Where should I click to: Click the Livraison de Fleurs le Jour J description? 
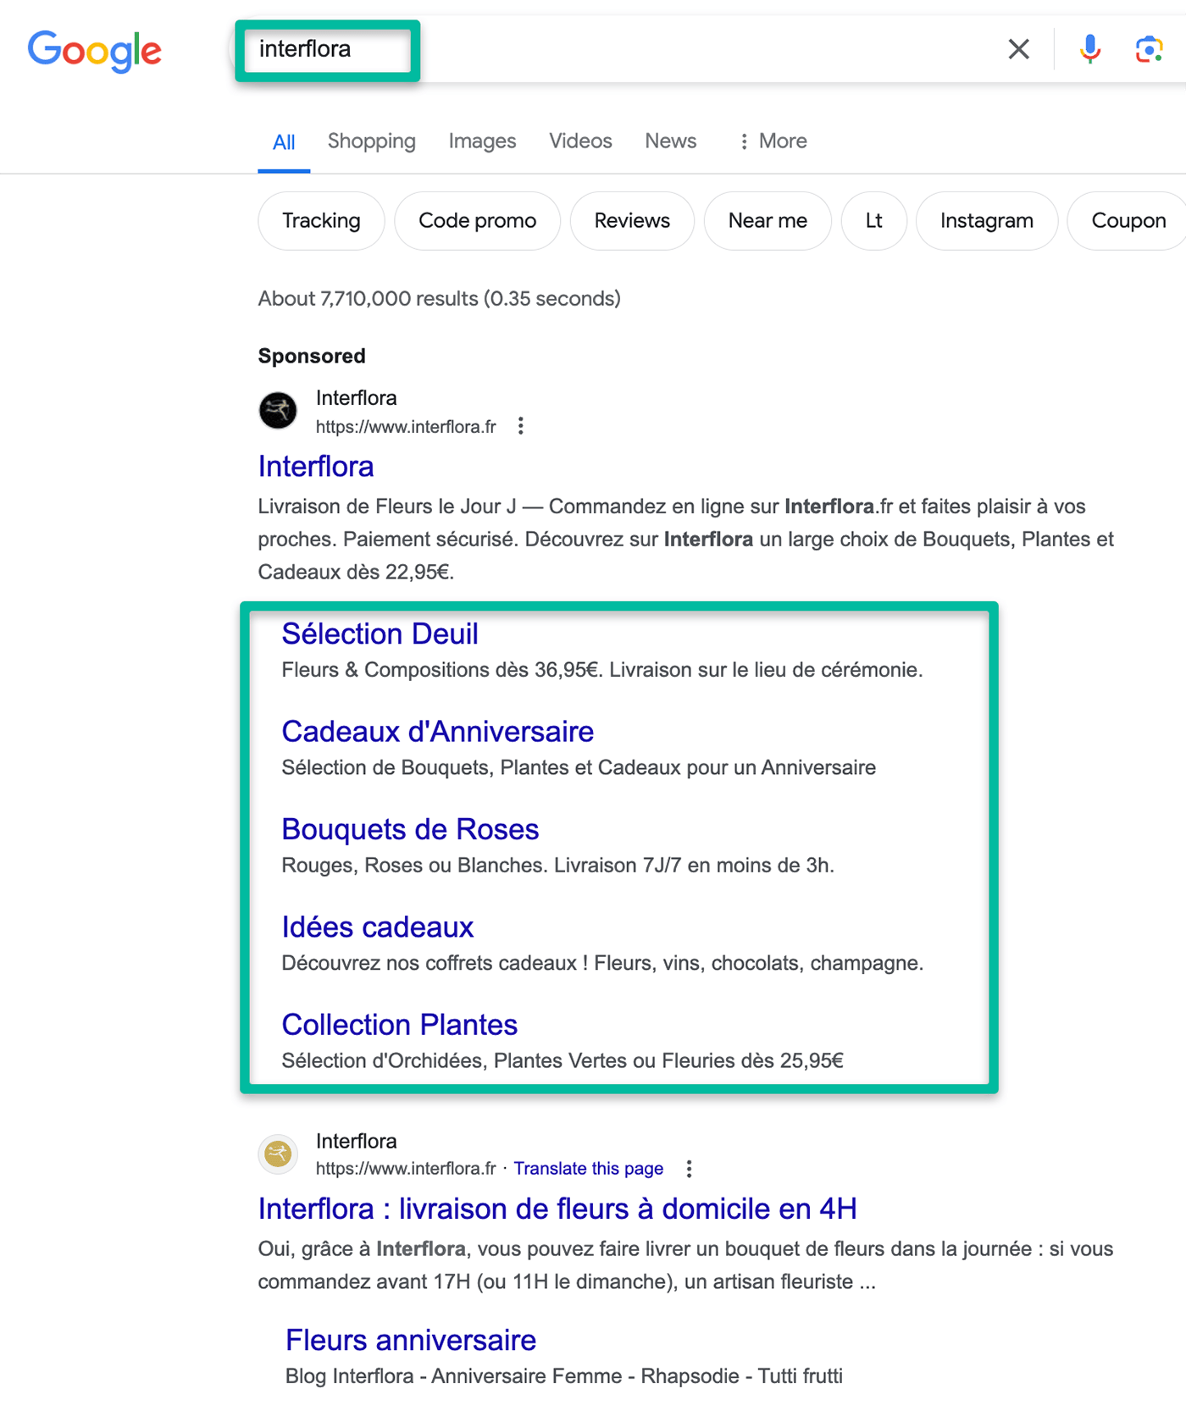[685, 539]
